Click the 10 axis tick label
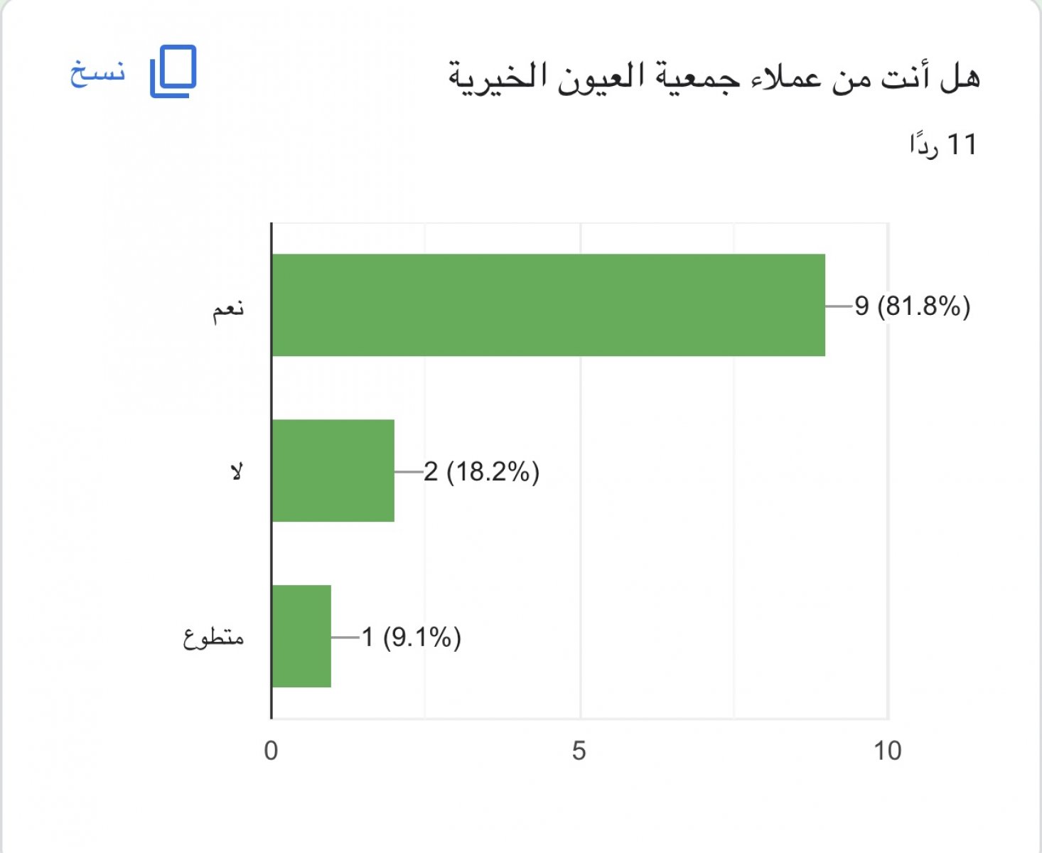Screen dimensions: 1042x853 pyautogui.click(x=887, y=751)
